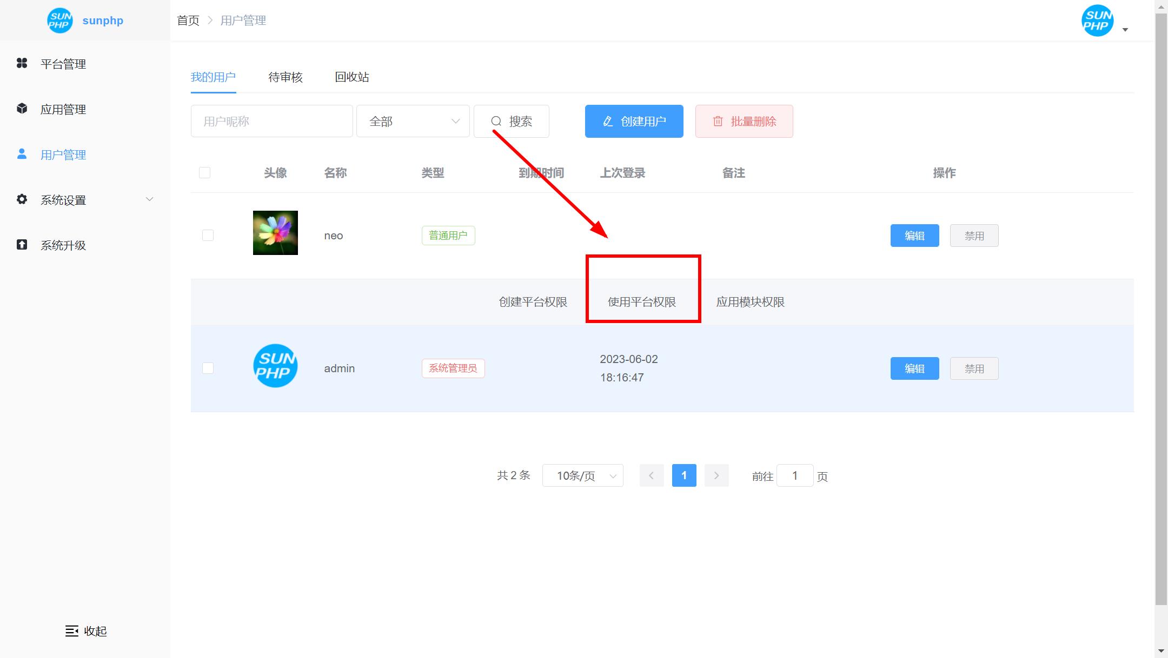Viewport: 1168px width, 658px height.
Task: Check the admin row checkbox
Action: [x=208, y=368]
